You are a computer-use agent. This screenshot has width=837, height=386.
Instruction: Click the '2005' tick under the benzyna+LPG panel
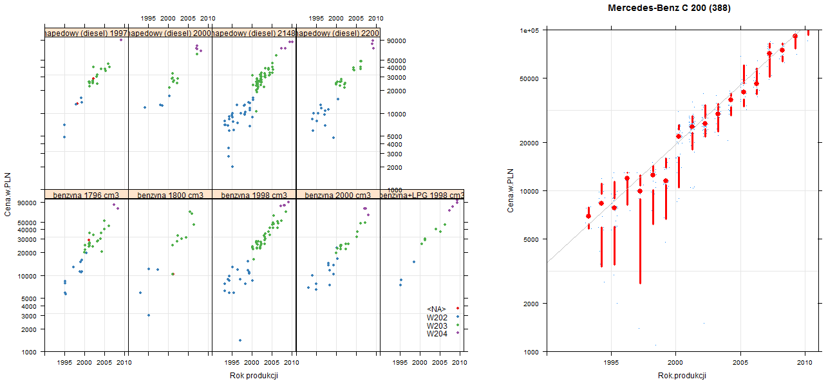tap(440, 363)
